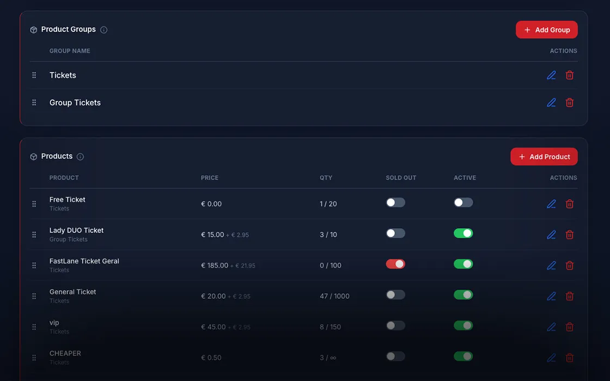Open the Products info icon
Screen dimensions: 610x381
click(80, 157)
